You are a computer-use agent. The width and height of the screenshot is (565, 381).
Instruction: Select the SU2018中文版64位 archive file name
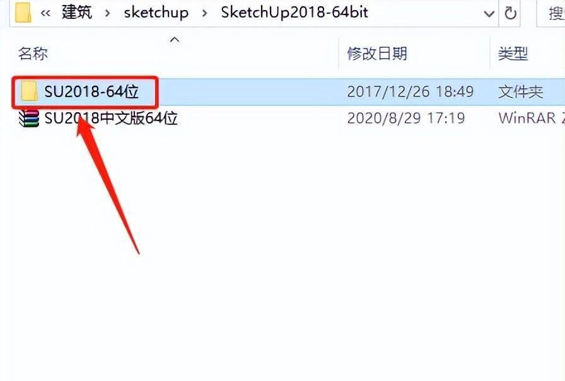pyautogui.click(x=111, y=118)
